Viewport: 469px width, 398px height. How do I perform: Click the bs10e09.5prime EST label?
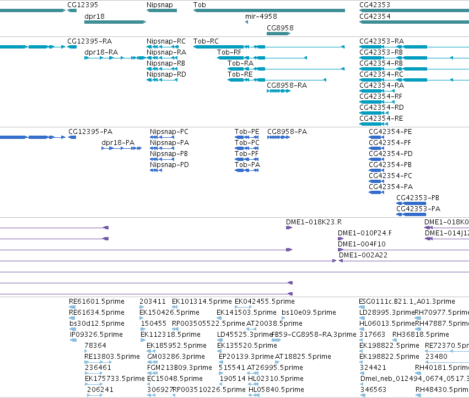[309, 313]
